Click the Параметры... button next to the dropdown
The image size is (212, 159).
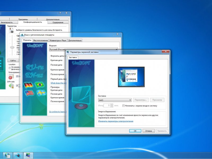click(141, 100)
